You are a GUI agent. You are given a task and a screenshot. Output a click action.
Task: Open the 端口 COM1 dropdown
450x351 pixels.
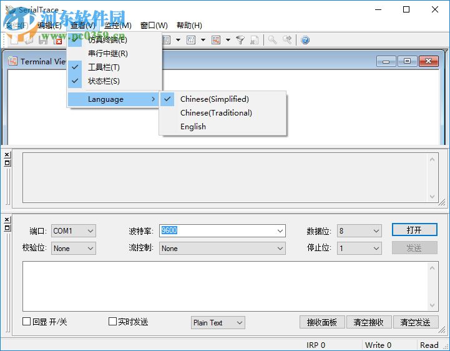coord(74,231)
